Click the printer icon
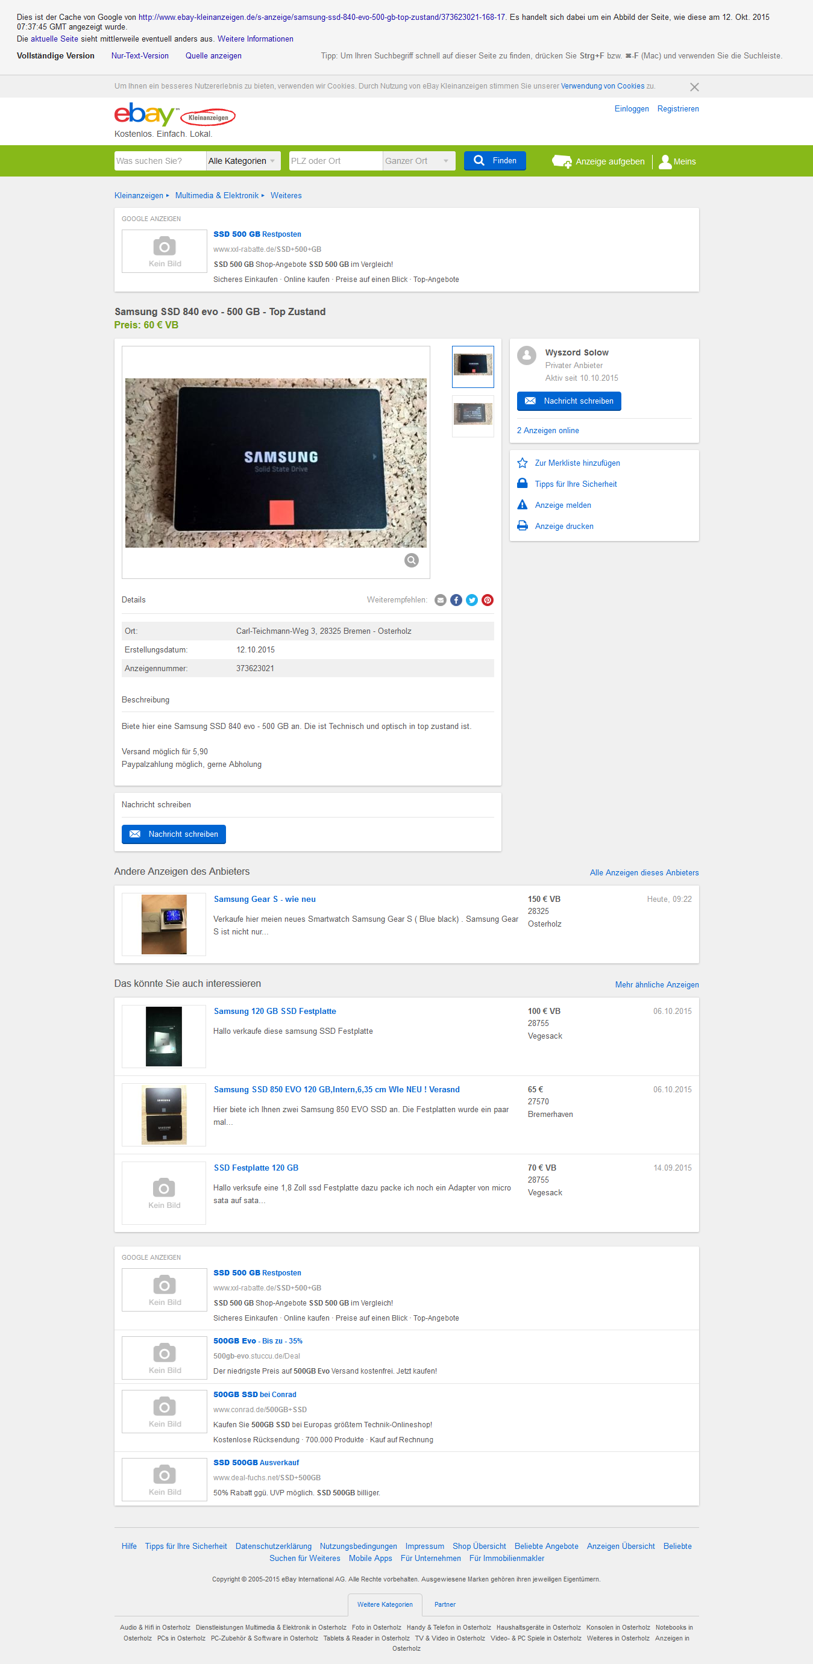 pos(522,526)
